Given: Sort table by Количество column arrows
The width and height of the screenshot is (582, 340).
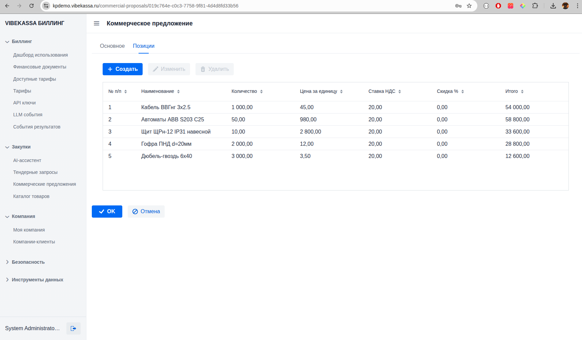Looking at the screenshot, I should [261, 92].
